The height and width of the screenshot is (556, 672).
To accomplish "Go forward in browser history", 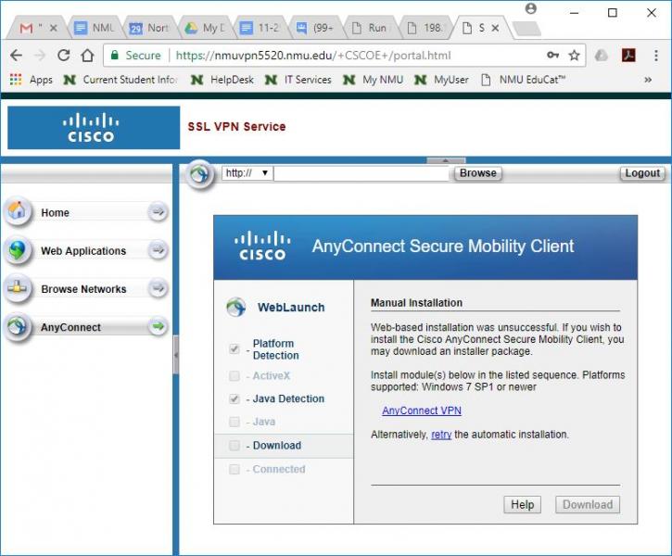I will click(x=40, y=56).
